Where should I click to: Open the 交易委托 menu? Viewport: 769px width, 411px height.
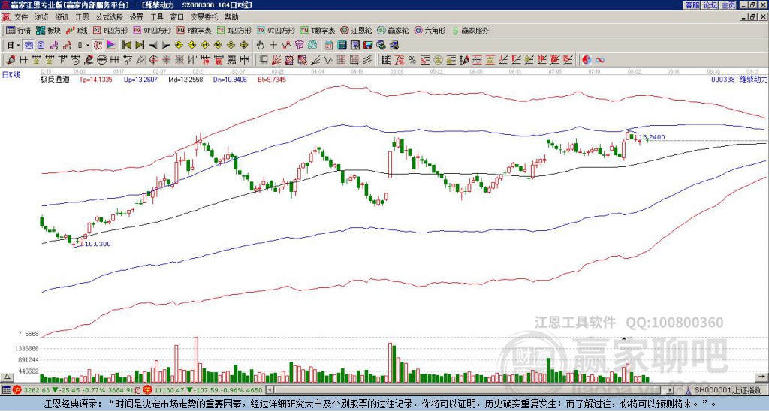(x=204, y=17)
